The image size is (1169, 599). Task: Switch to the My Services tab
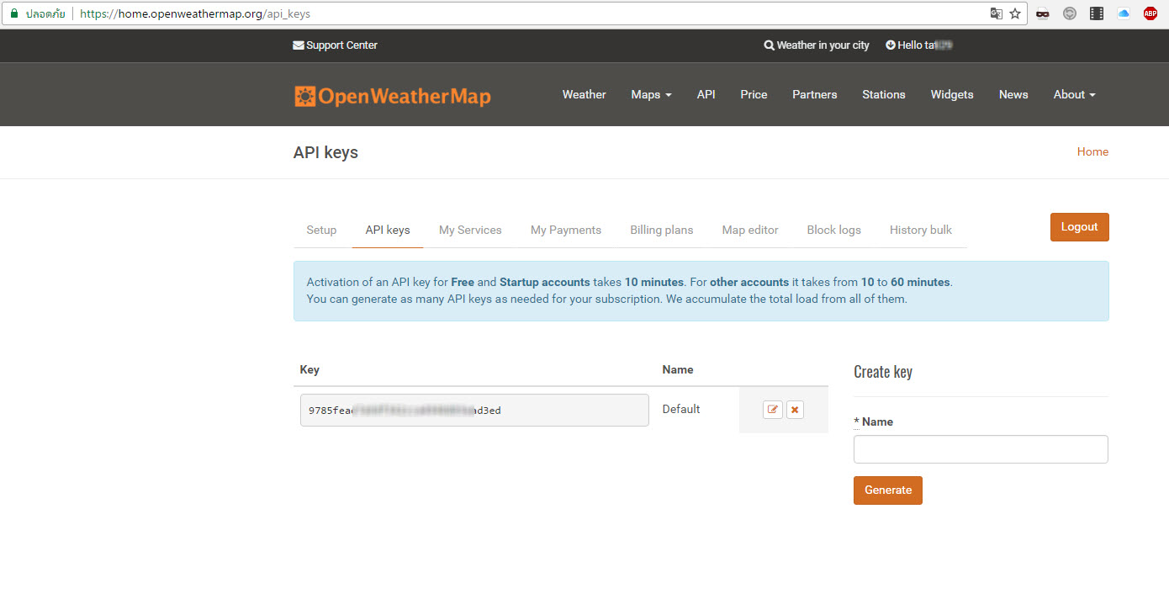click(x=470, y=230)
